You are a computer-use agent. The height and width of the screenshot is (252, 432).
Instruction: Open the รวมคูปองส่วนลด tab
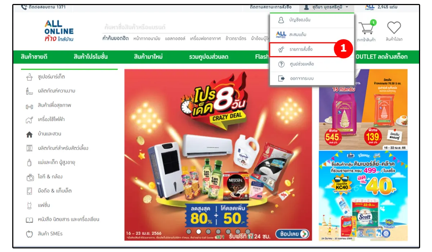[x=209, y=57]
